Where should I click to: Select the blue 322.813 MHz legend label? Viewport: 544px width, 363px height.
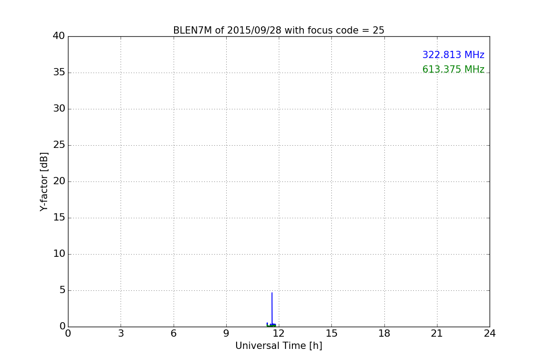click(x=453, y=55)
